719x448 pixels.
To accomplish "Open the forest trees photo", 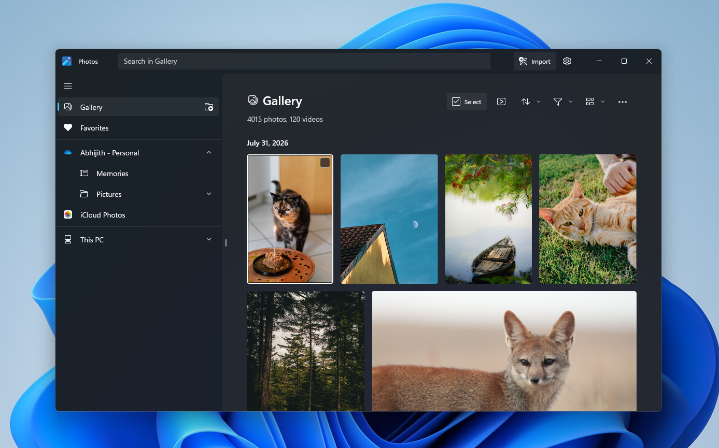I will (x=305, y=351).
